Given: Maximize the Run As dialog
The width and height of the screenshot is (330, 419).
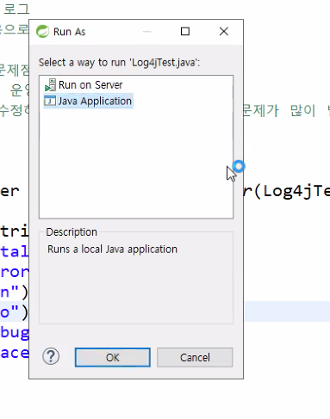Looking at the screenshot, I should (185, 31).
